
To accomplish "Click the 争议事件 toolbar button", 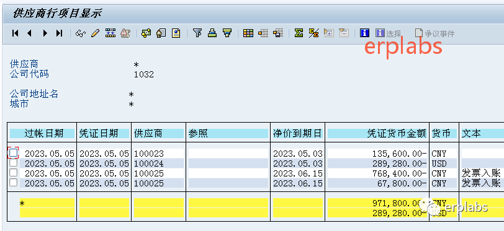I will coord(434,33).
